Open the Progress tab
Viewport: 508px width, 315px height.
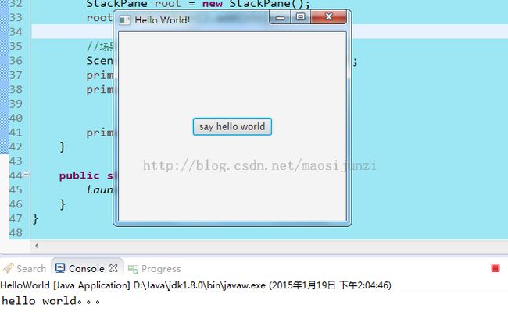160,268
